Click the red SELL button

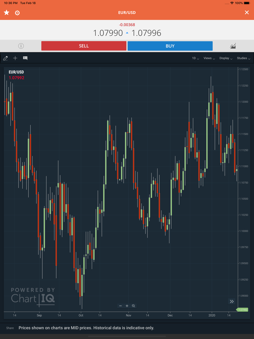84,46
